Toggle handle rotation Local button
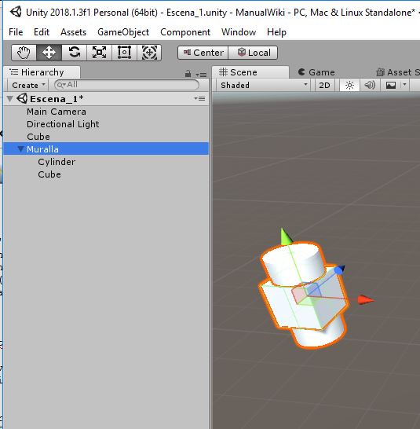 click(x=253, y=53)
